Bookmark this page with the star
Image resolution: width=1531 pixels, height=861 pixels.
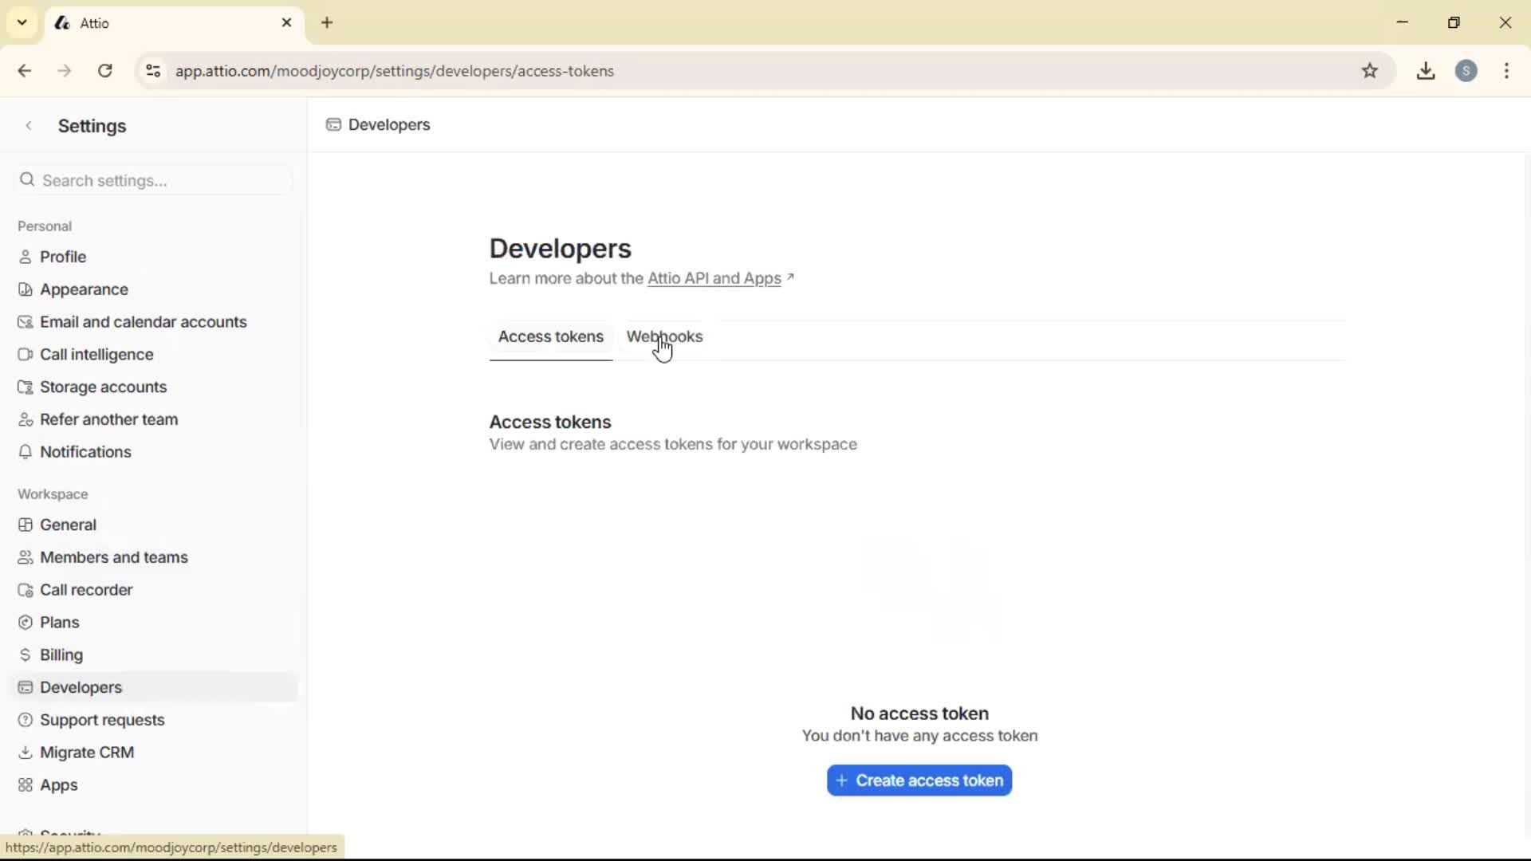click(1372, 71)
